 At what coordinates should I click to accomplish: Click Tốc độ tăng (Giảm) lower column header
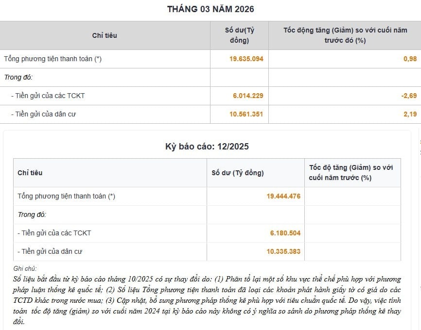pos(351,173)
